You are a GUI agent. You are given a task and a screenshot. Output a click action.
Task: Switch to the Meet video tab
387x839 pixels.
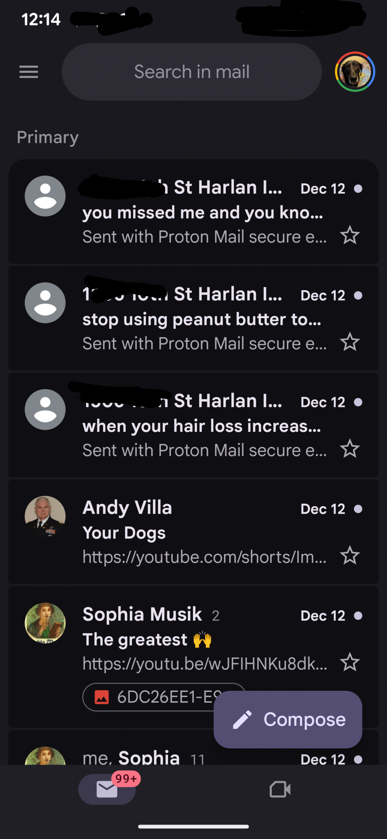tap(280, 789)
